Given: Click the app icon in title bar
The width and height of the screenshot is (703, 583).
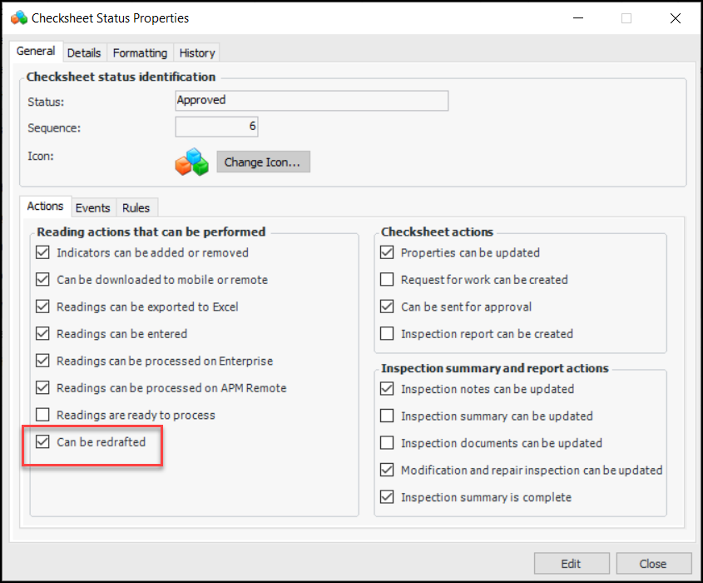Looking at the screenshot, I should click(18, 17).
